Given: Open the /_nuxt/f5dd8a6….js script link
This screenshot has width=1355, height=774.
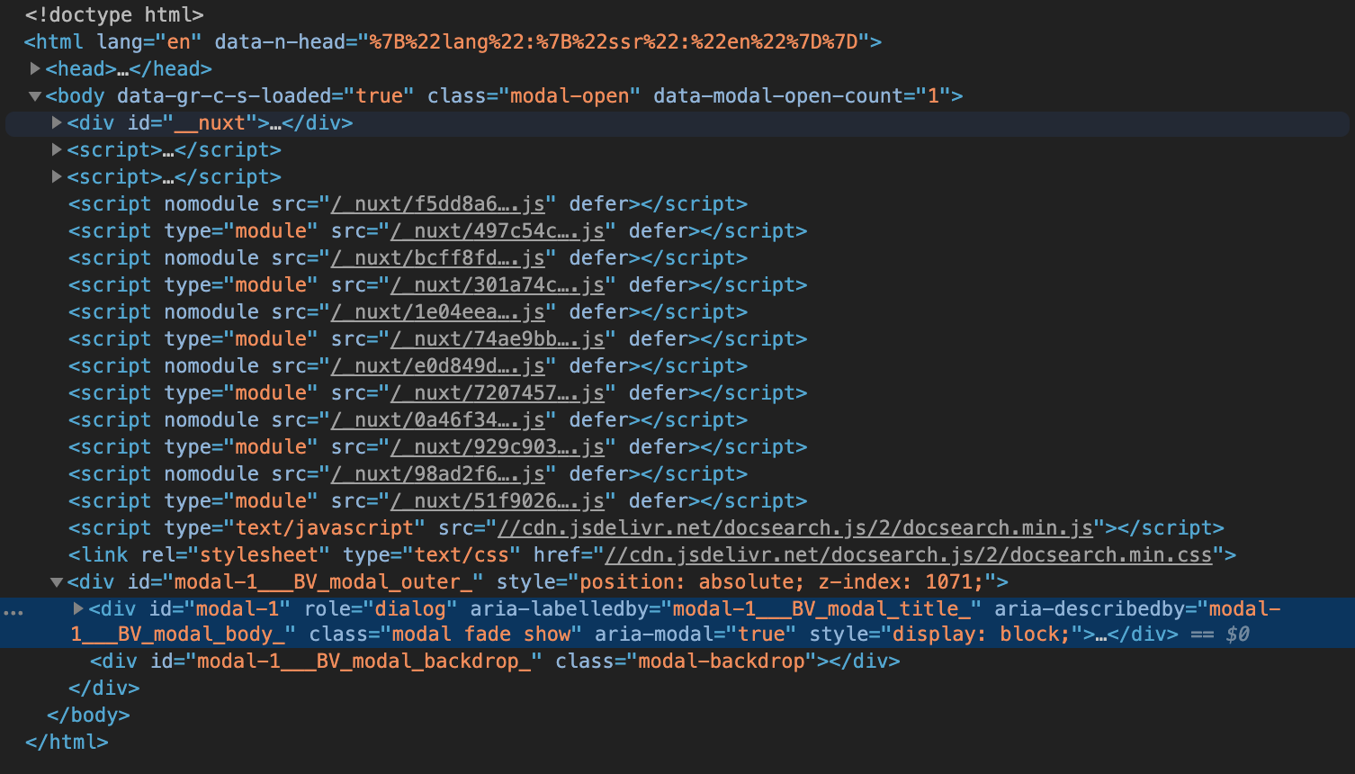Looking at the screenshot, I should [x=438, y=204].
